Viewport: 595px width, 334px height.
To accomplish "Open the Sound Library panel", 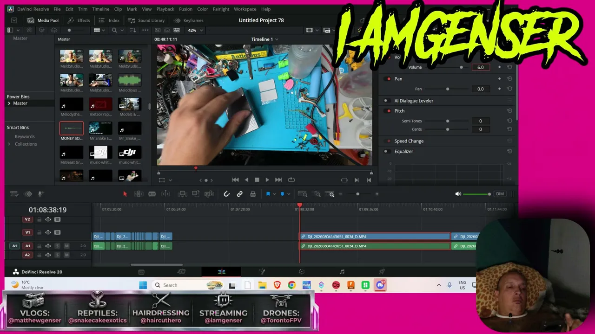I will (x=146, y=20).
